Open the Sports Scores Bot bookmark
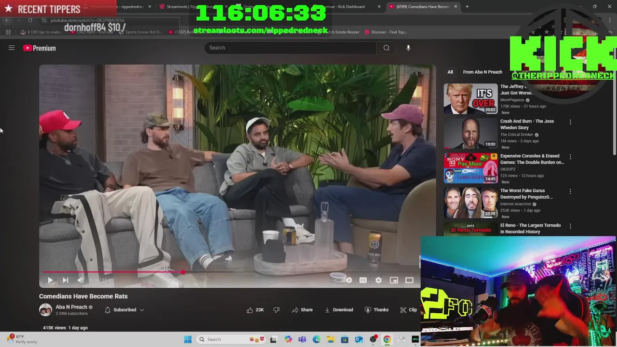The image size is (617, 347). click(140, 32)
